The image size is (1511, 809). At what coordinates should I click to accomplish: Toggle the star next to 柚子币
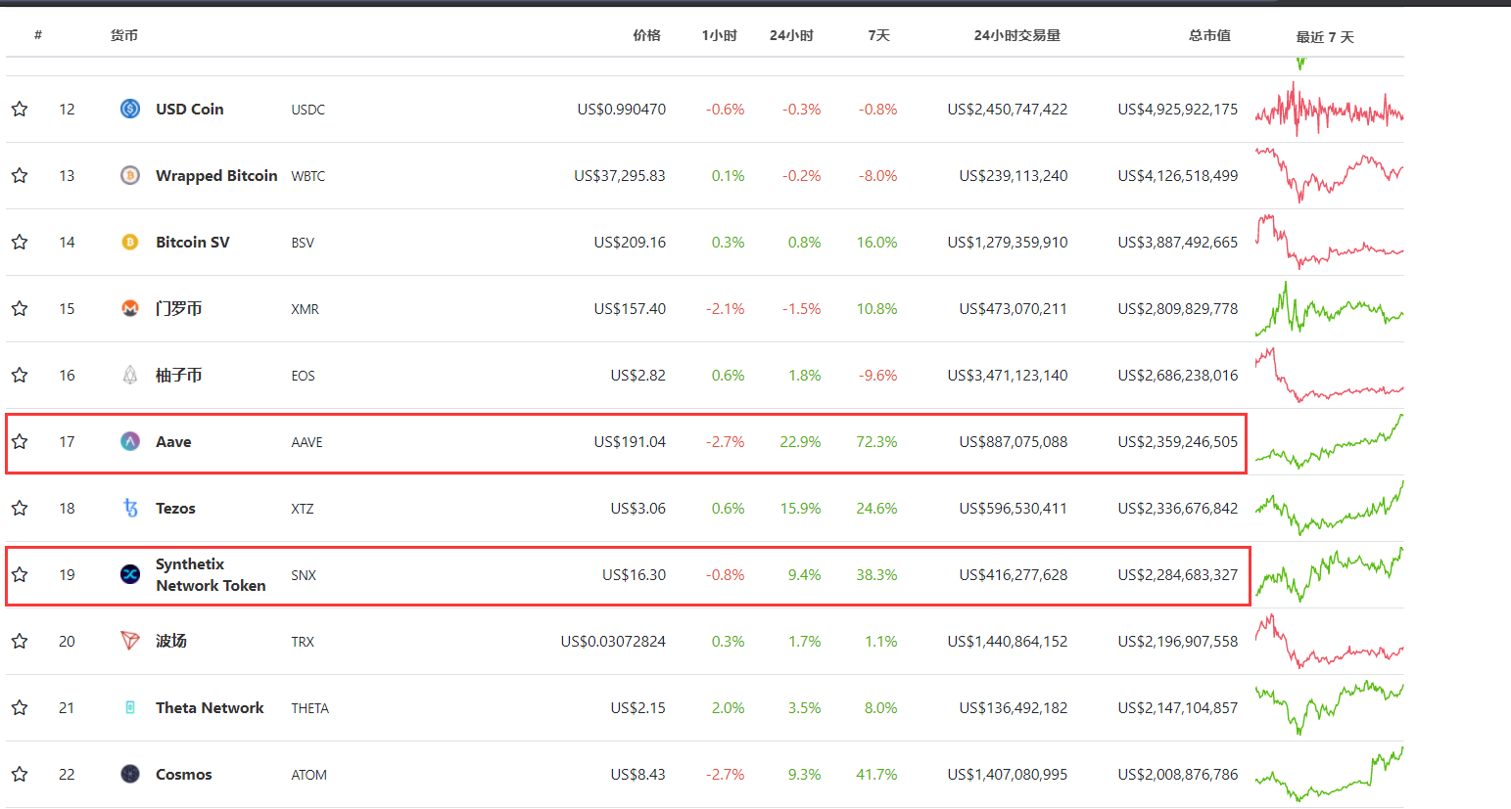20,375
